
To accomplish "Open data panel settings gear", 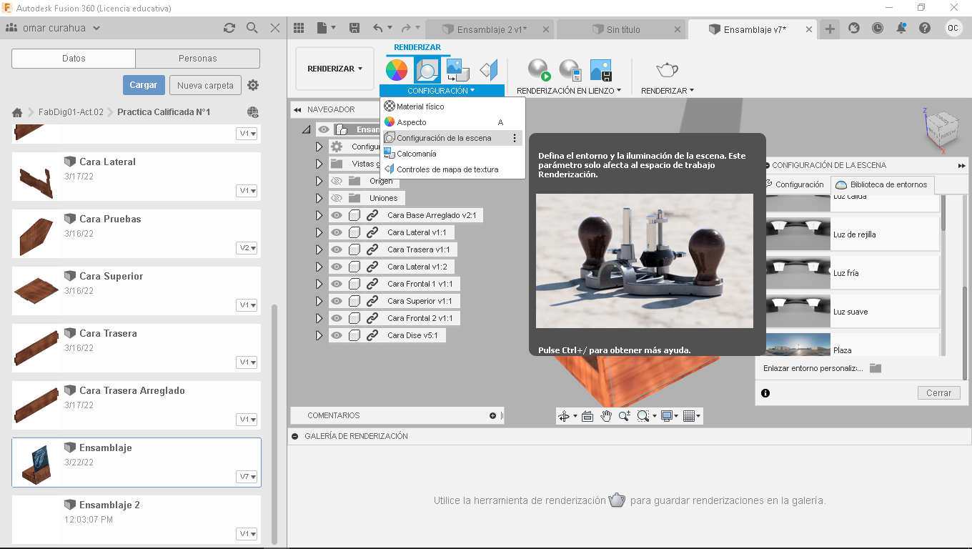I will [x=253, y=85].
